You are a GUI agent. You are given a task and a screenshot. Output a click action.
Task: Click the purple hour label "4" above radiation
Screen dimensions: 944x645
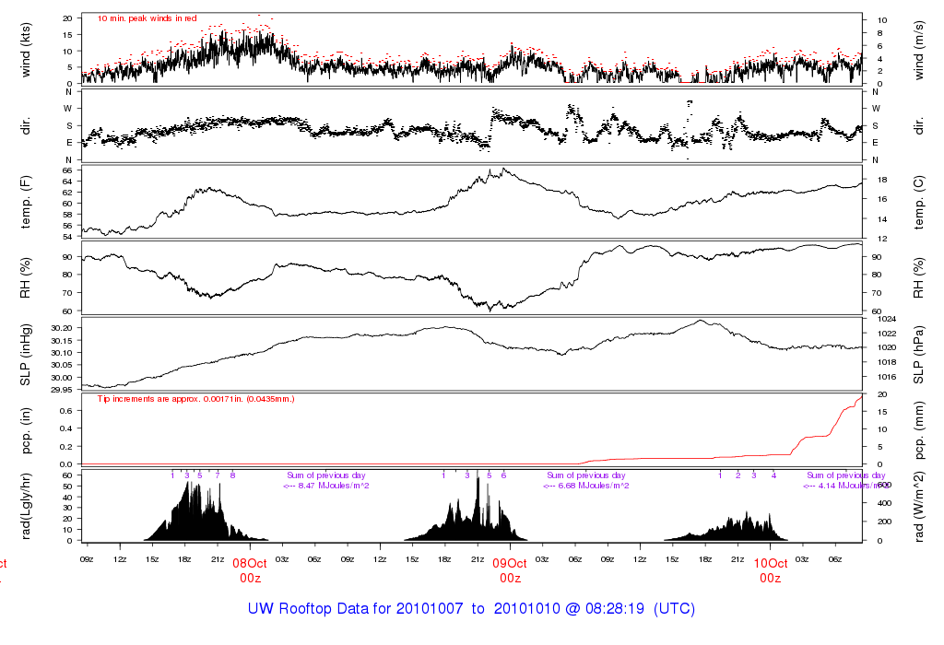coord(774,475)
